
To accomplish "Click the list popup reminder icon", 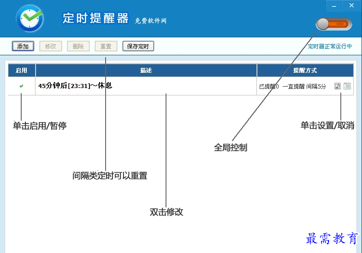I will (x=347, y=86).
